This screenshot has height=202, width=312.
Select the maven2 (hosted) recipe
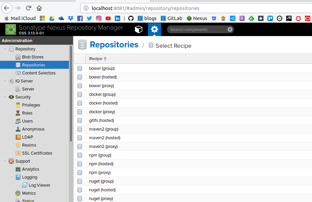coord(192,138)
